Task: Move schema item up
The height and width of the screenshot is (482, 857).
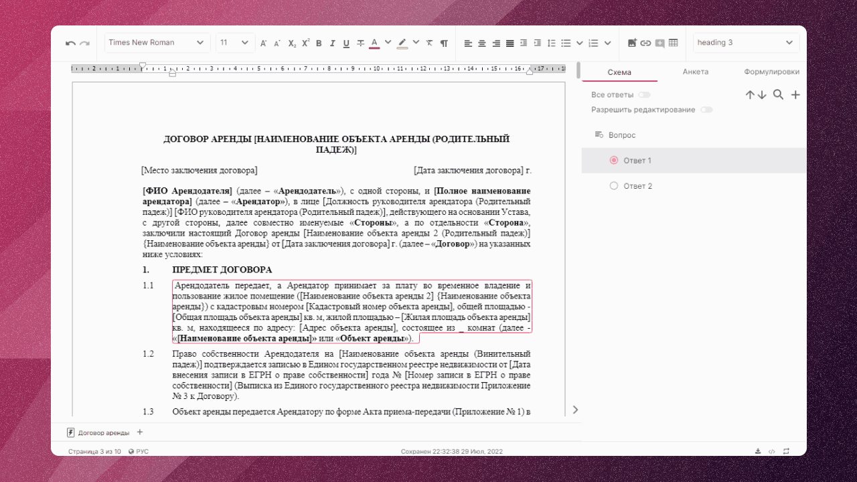Action: 750,95
